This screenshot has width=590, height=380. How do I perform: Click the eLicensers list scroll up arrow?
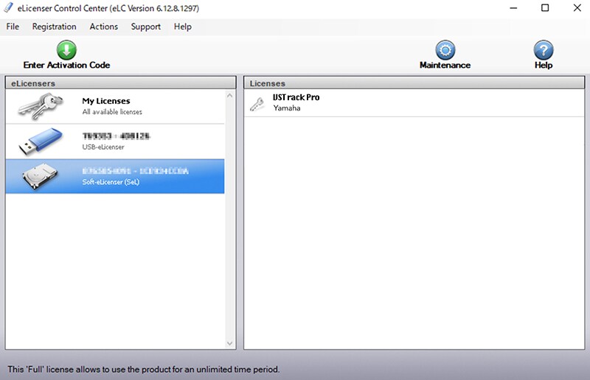[x=230, y=96]
